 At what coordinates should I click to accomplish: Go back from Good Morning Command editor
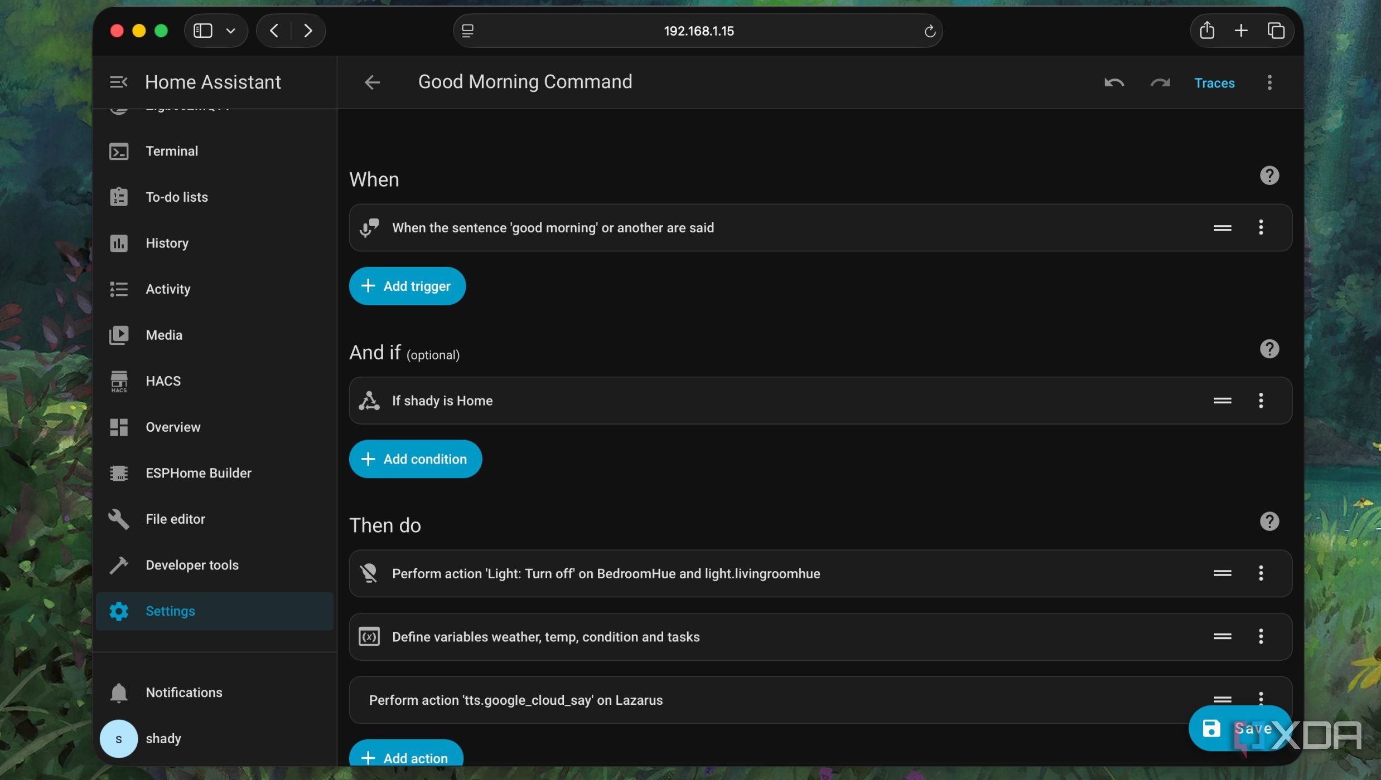[372, 82]
